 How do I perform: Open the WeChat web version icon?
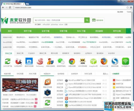[x=61, y=61]
